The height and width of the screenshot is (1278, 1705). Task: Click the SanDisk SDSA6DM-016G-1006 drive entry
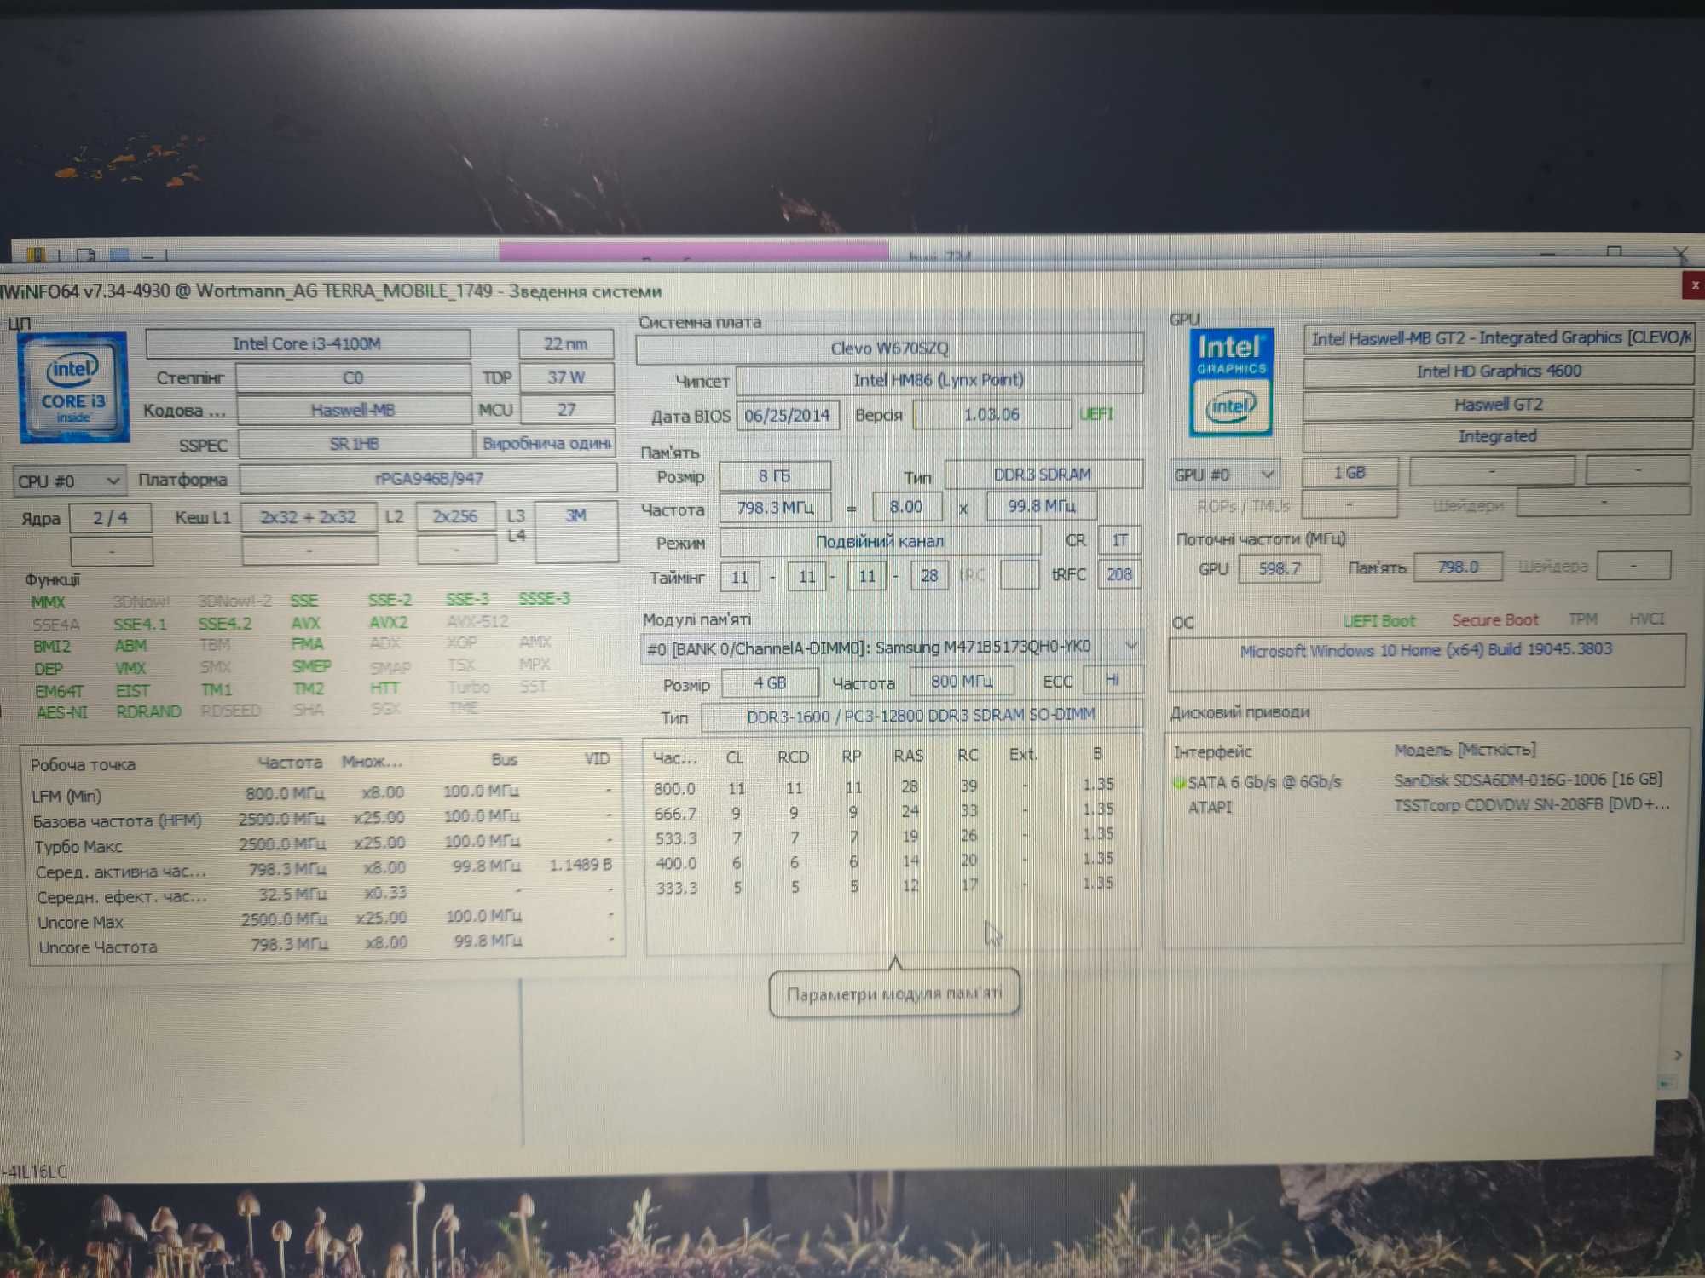tap(1528, 780)
